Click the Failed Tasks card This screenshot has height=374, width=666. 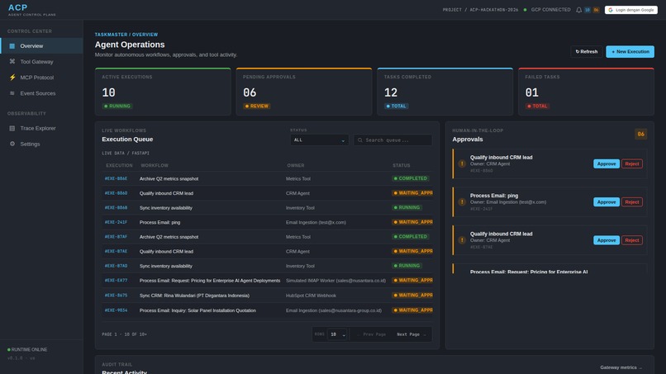586,92
